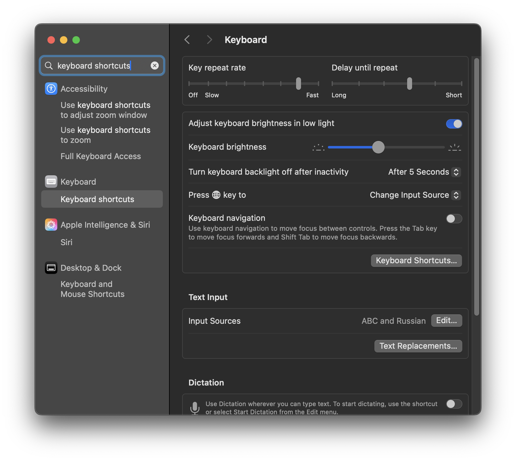Viewport: 516px width, 461px height.
Task: Click the Keyboard icon in sidebar
Action: click(x=51, y=182)
